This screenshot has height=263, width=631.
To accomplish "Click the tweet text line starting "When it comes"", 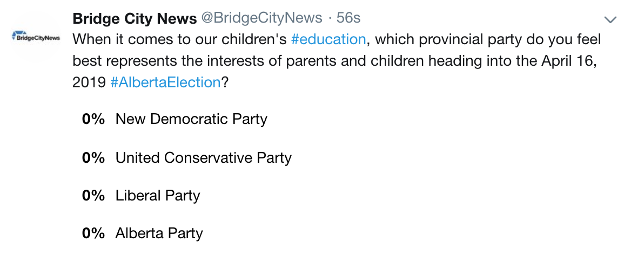I will pyautogui.click(x=337, y=39).
